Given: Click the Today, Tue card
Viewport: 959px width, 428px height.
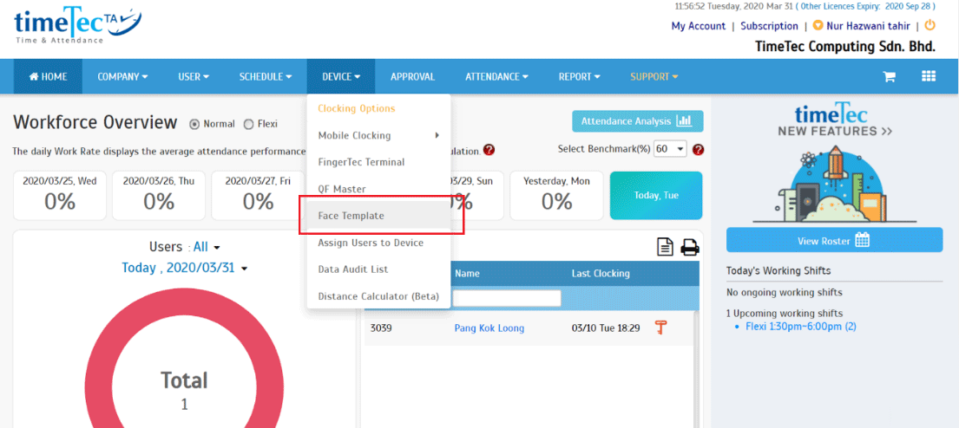Looking at the screenshot, I should point(656,196).
